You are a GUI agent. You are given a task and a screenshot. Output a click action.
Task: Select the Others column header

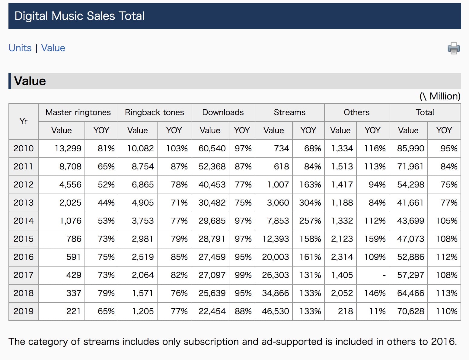point(356,112)
